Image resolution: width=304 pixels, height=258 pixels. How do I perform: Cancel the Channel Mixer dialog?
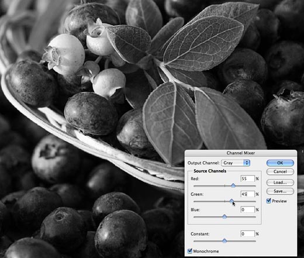pos(280,171)
